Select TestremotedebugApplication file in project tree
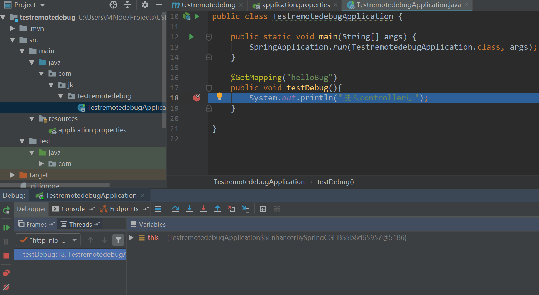Screen dimensions: 539x295 122,107
